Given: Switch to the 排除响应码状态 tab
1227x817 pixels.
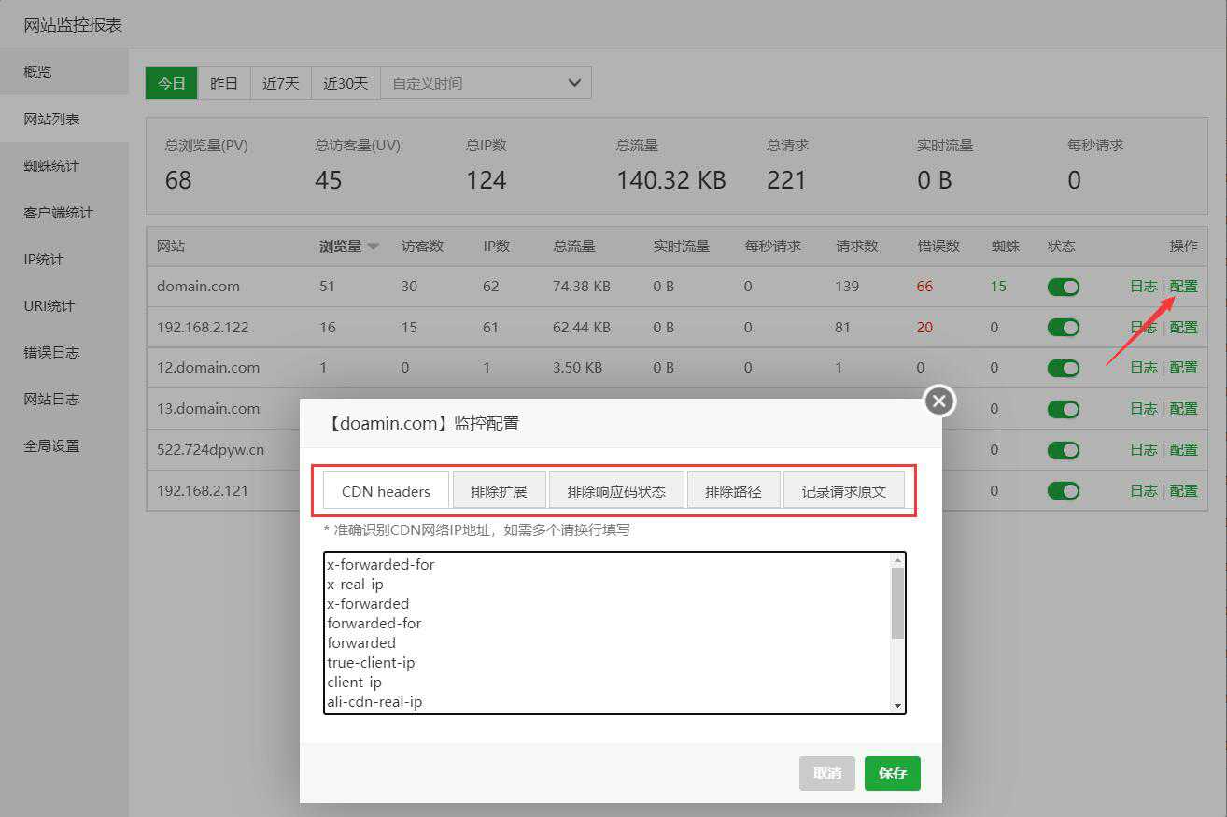Looking at the screenshot, I should tap(616, 490).
